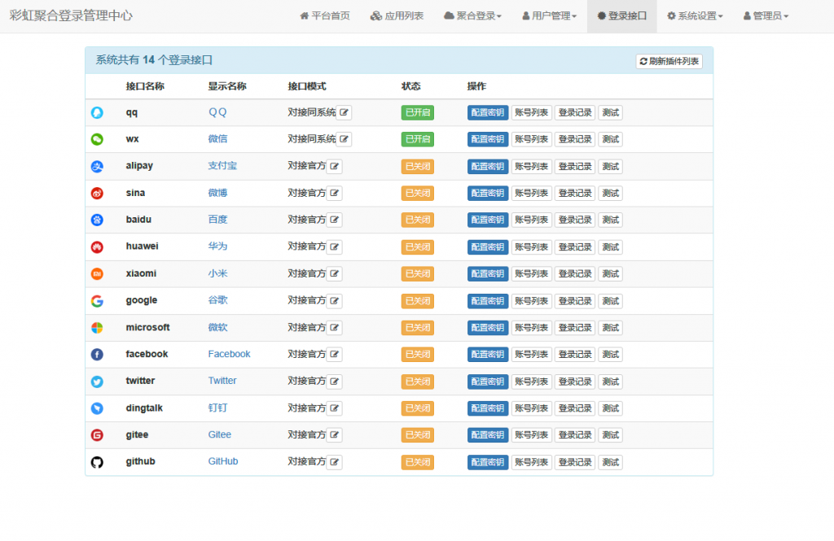Click the Twitter bird icon

97,382
